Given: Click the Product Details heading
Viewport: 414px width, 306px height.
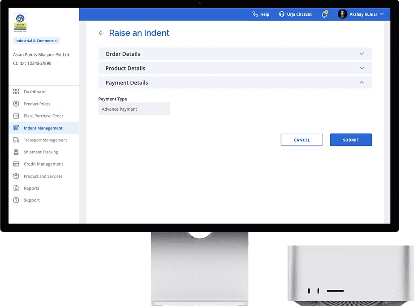Looking at the screenshot, I should (x=125, y=68).
